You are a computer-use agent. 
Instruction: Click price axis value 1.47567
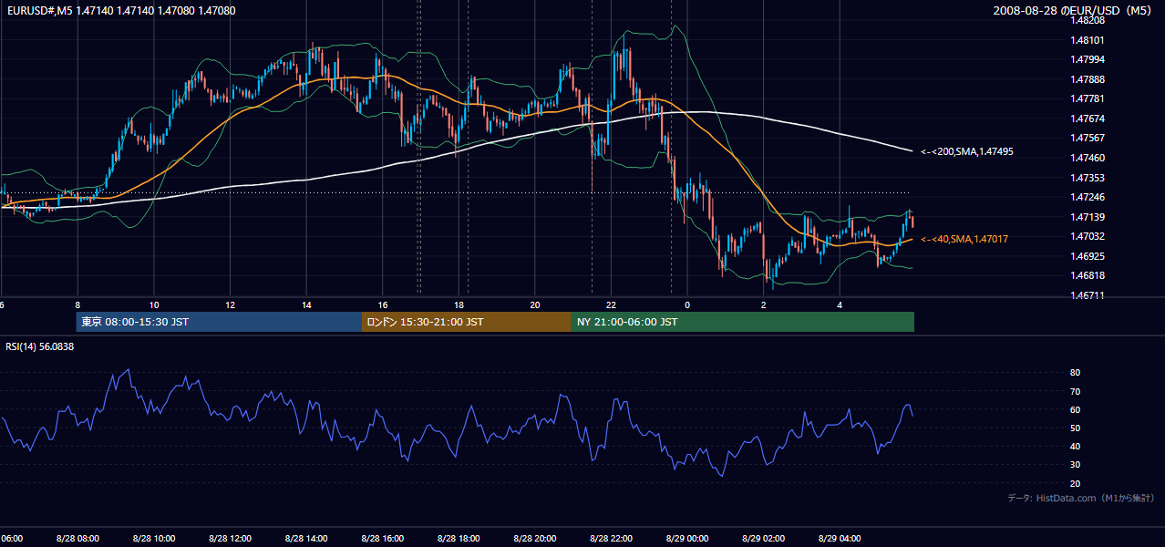click(x=1088, y=139)
